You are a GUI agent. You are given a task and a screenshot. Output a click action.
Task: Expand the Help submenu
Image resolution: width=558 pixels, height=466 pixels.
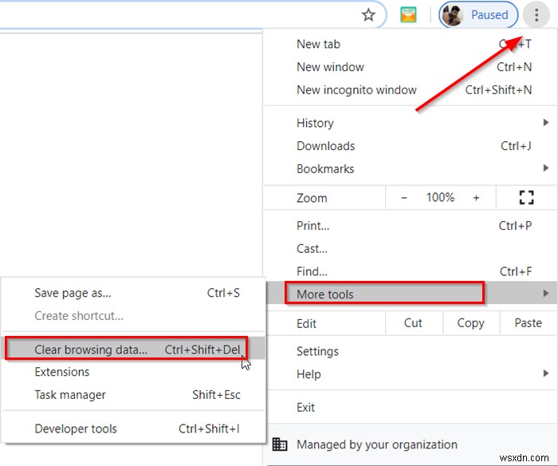(x=411, y=374)
